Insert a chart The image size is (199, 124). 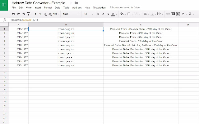click(178, 14)
